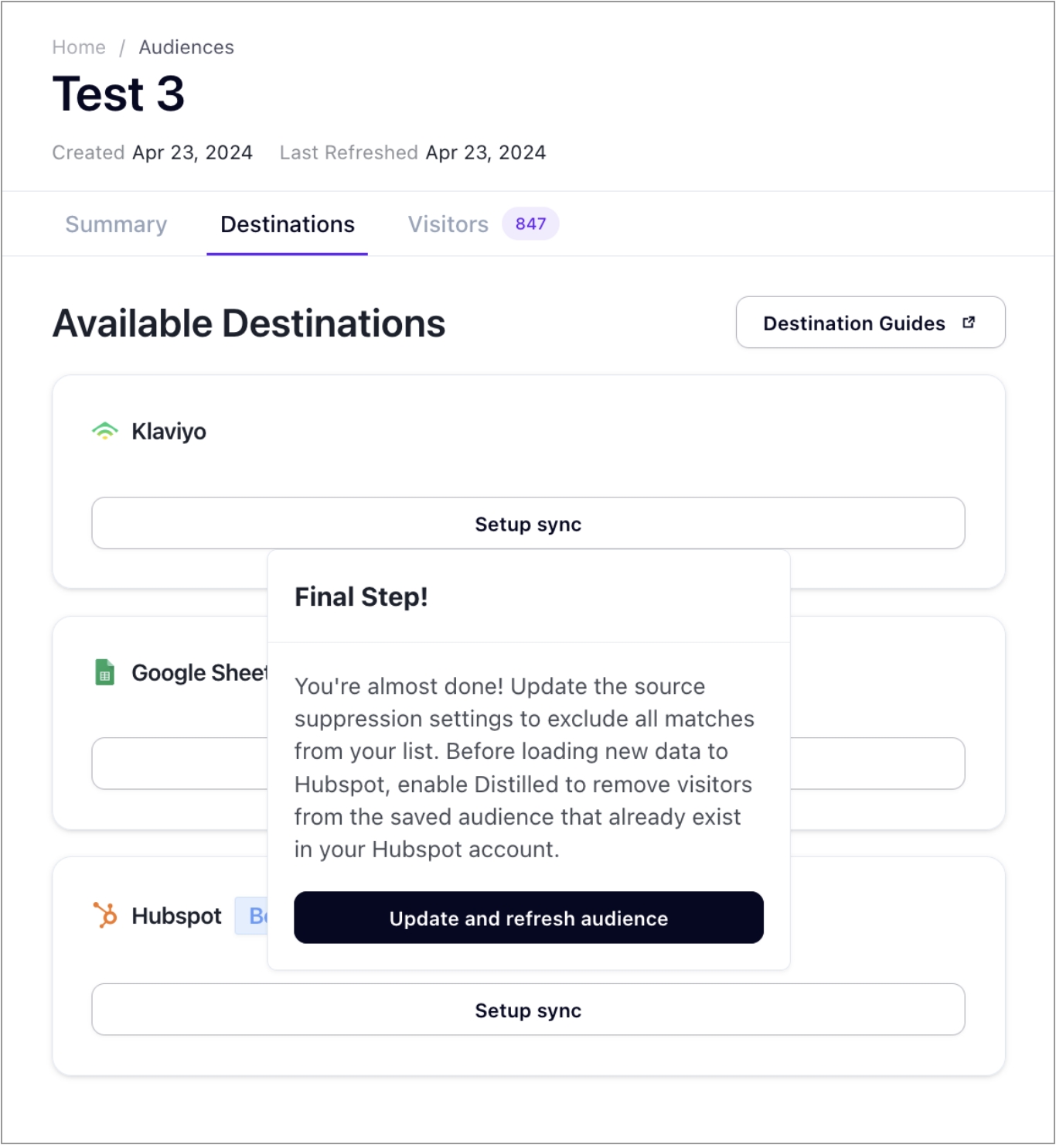Switch to the Summary tab
Viewport: 1056px width, 1145px height.
pos(116,224)
